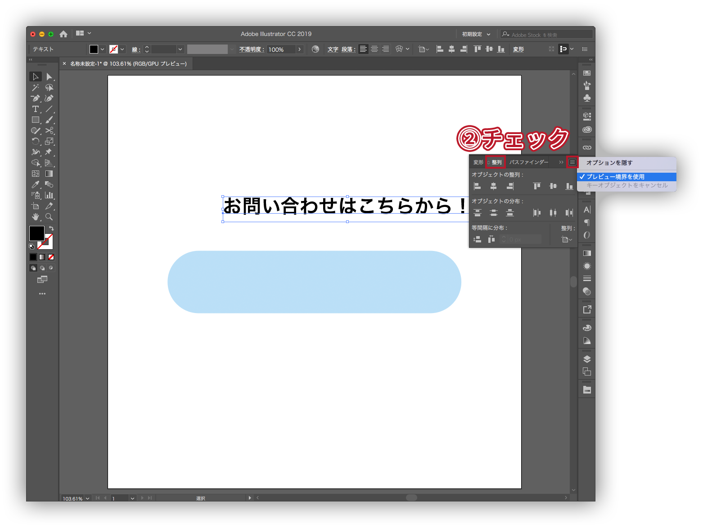Click 文字 link in control bar
This screenshot has height=528, width=703.
[x=333, y=49]
